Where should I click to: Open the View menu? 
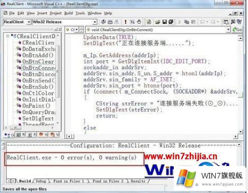tap(31, 13)
